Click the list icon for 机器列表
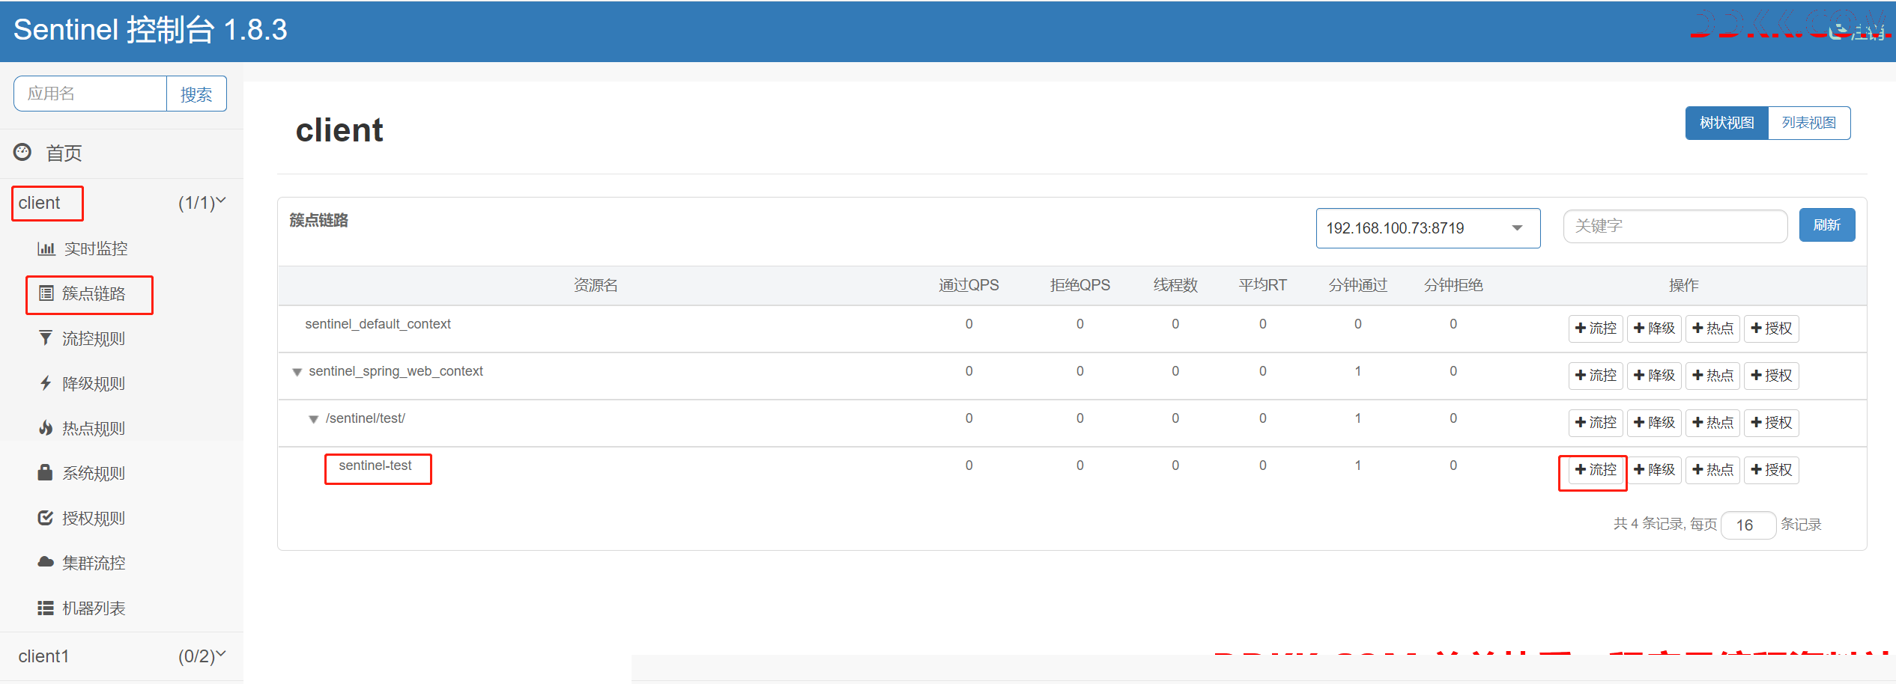This screenshot has width=1896, height=684. pyautogui.click(x=46, y=608)
